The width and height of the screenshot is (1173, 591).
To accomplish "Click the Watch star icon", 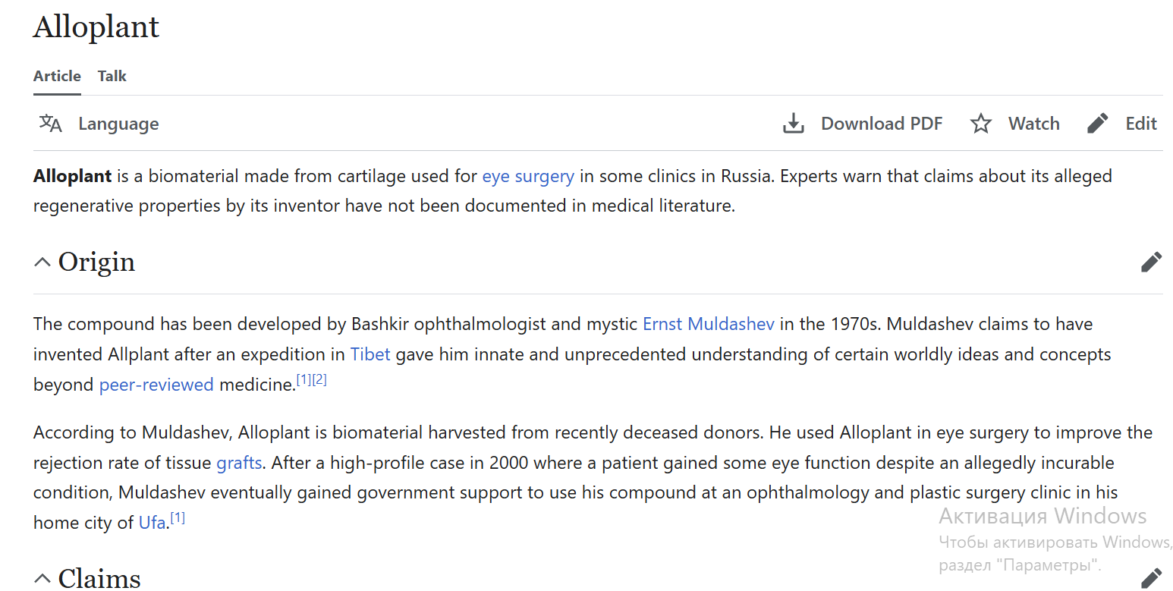I will [980, 124].
